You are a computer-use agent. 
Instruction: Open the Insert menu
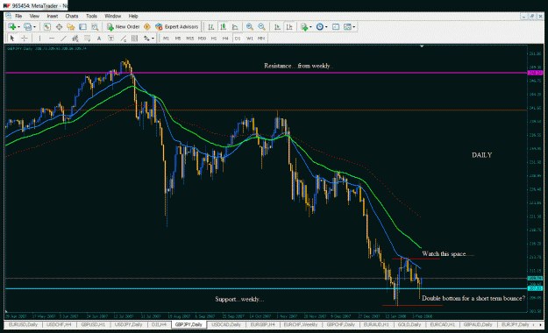pos(53,16)
